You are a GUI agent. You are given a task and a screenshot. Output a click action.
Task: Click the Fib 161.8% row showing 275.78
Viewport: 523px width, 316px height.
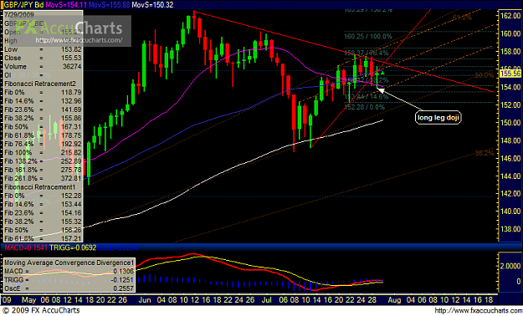point(43,170)
